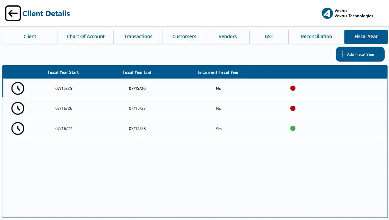
Task: Click 'Yes' in the 07/16/27 row
Action: pyautogui.click(x=218, y=129)
